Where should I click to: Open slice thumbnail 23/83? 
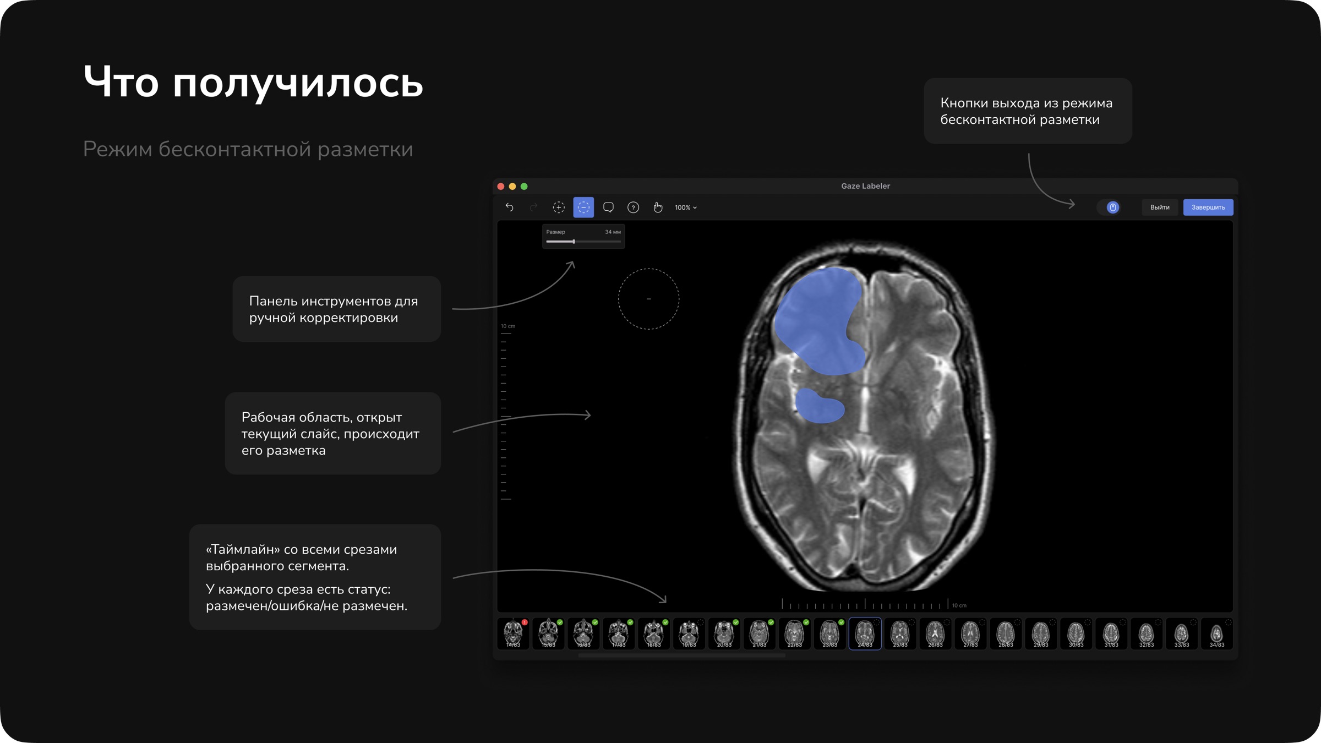pos(830,633)
